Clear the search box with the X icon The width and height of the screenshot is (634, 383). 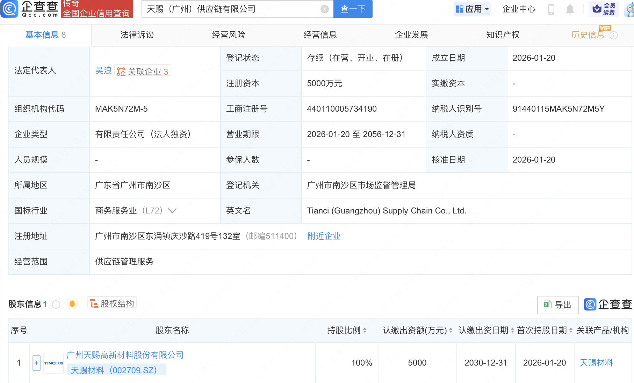coord(324,9)
